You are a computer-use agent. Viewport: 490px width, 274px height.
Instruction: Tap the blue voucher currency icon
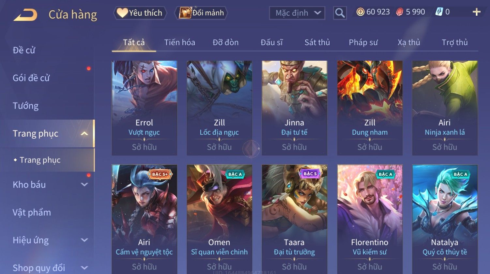click(x=439, y=12)
